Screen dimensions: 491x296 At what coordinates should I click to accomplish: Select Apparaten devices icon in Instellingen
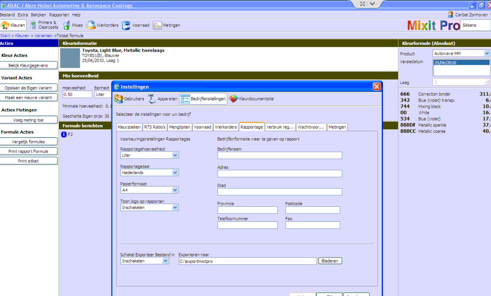coord(152,99)
